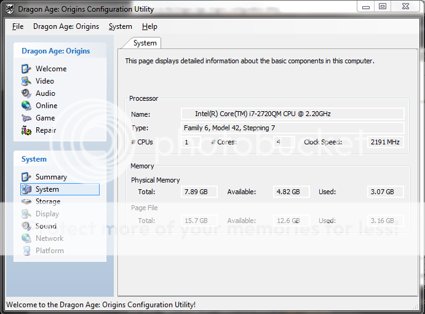The width and height of the screenshot is (425, 314).
Task: Open the Help menu
Action: 149,26
